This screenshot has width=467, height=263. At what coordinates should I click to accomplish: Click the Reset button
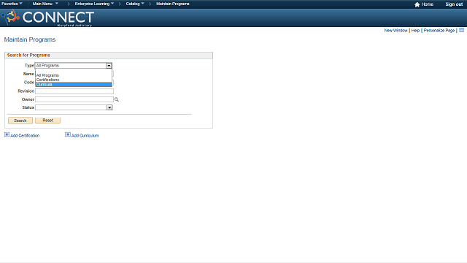coord(47,120)
